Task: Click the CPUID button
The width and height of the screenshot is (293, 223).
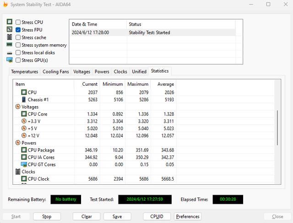Action: (x=157, y=217)
